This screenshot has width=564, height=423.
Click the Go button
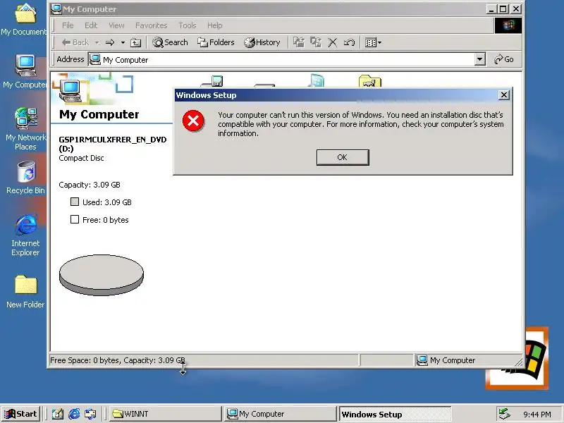[504, 59]
